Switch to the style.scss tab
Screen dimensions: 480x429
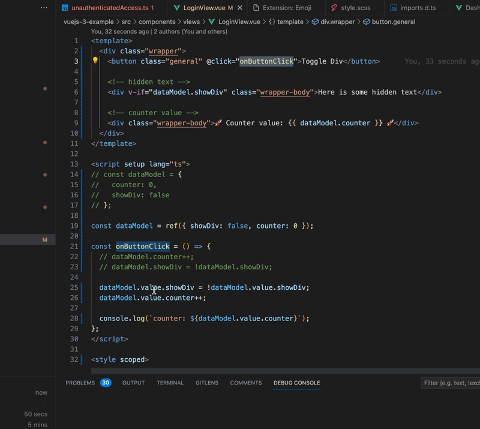coord(355,8)
